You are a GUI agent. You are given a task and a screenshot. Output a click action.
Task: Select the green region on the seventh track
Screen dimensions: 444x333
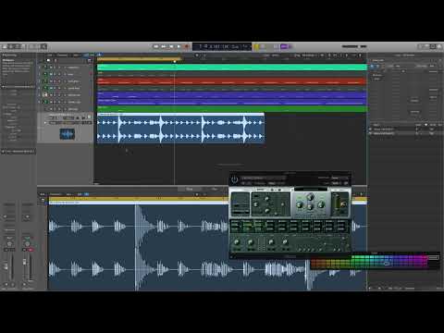(x=232, y=109)
